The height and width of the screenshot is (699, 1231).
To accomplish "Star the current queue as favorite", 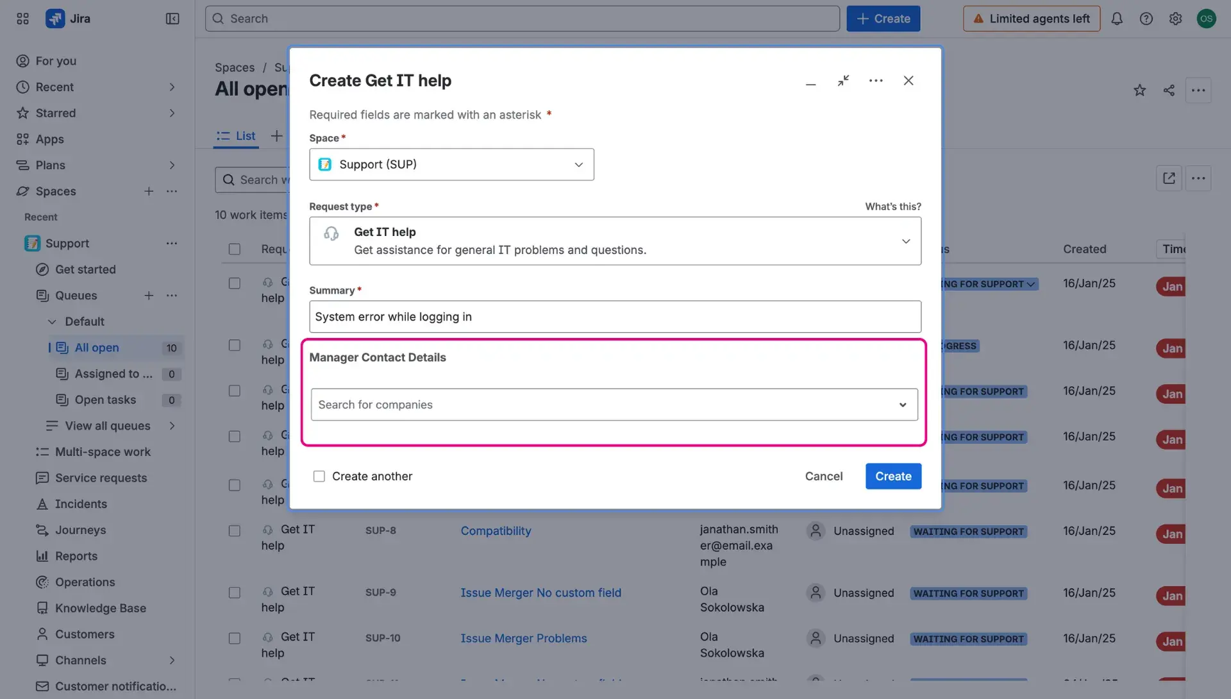I will coord(1139,90).
